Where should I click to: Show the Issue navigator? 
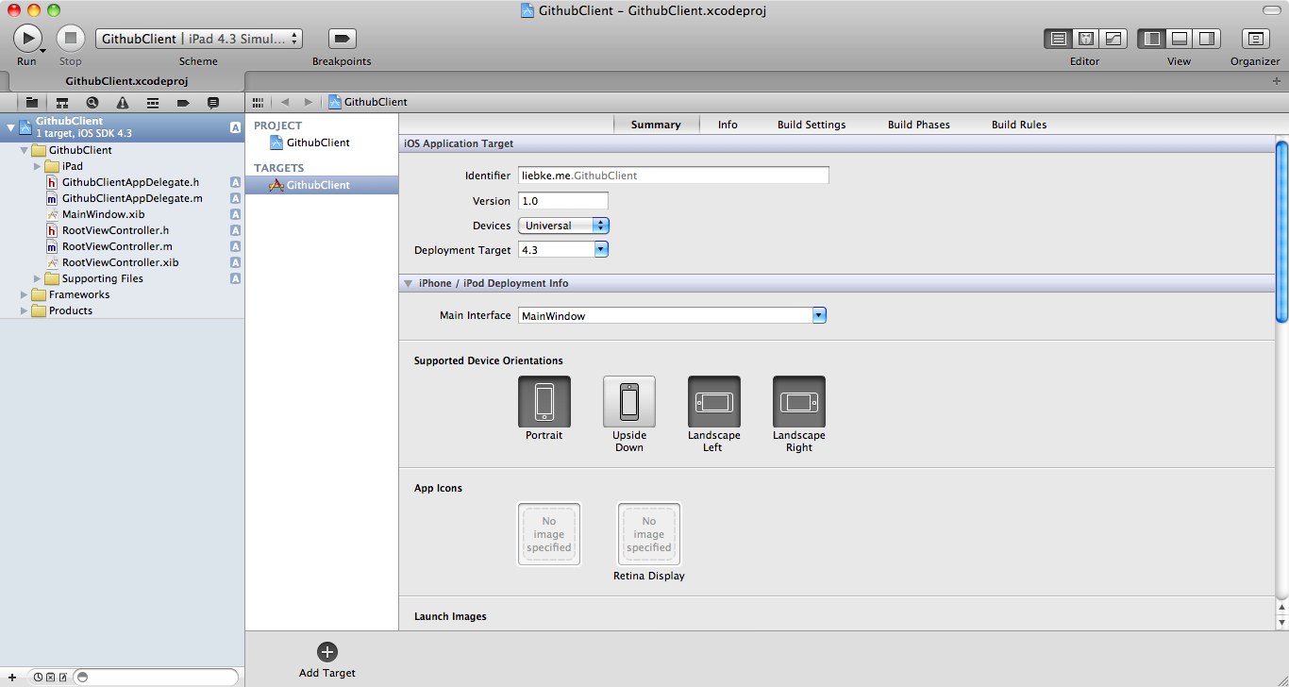coord(123,102)
